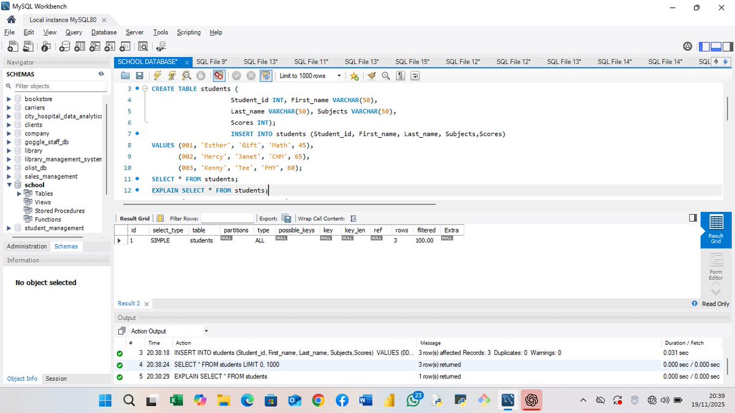
Task: Switch to the SQL File 15 tab
Action: pyautogui.click(x=413, y=61)
